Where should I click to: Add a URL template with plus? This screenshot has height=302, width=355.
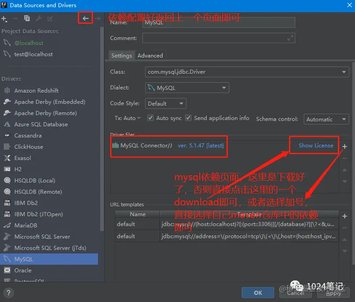pyautogui.click(x=345, y=216)
